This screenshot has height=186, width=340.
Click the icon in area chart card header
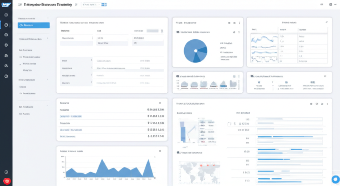click(x=160, y=151)
